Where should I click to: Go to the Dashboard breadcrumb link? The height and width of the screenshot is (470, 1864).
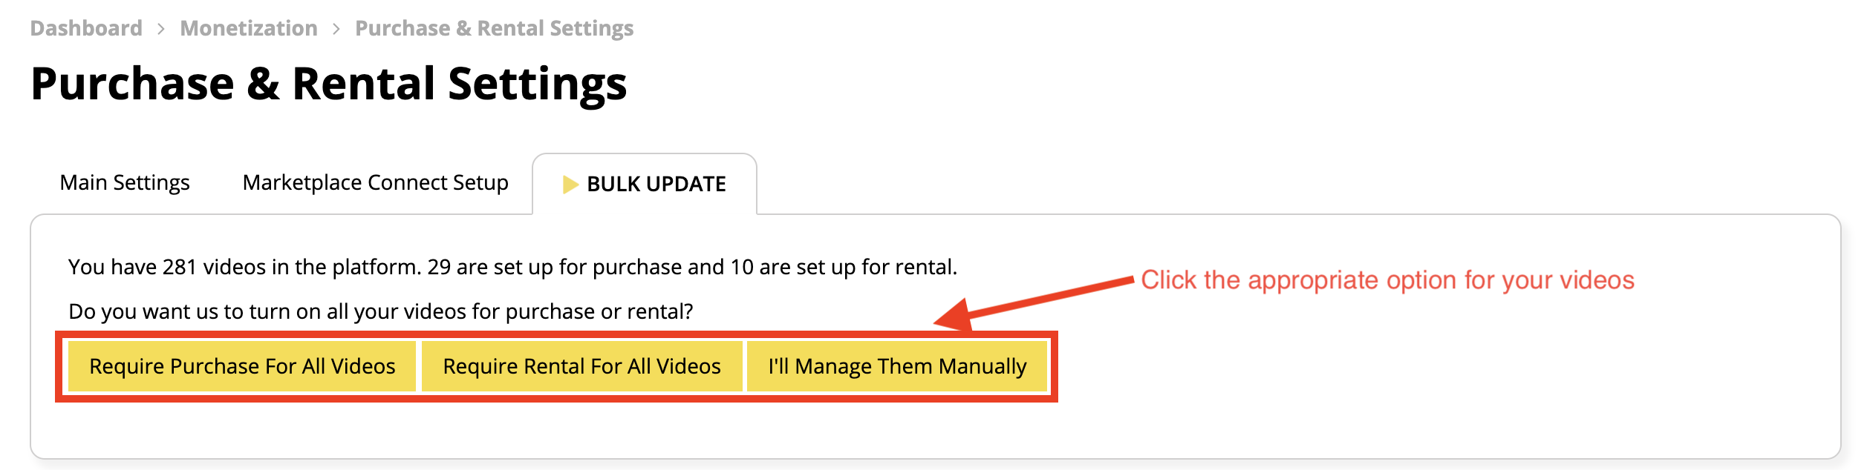point(86,28)
